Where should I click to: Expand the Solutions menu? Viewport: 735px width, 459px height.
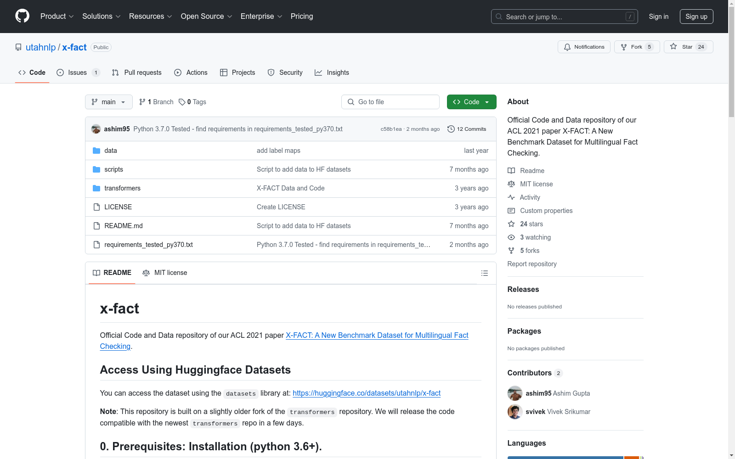102,16
